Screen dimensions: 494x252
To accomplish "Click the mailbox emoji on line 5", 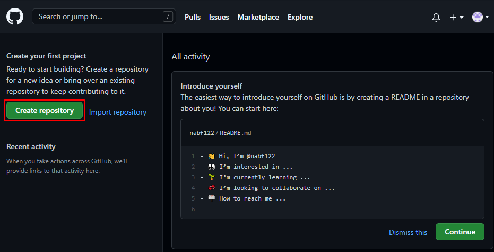I will point(211,198).
